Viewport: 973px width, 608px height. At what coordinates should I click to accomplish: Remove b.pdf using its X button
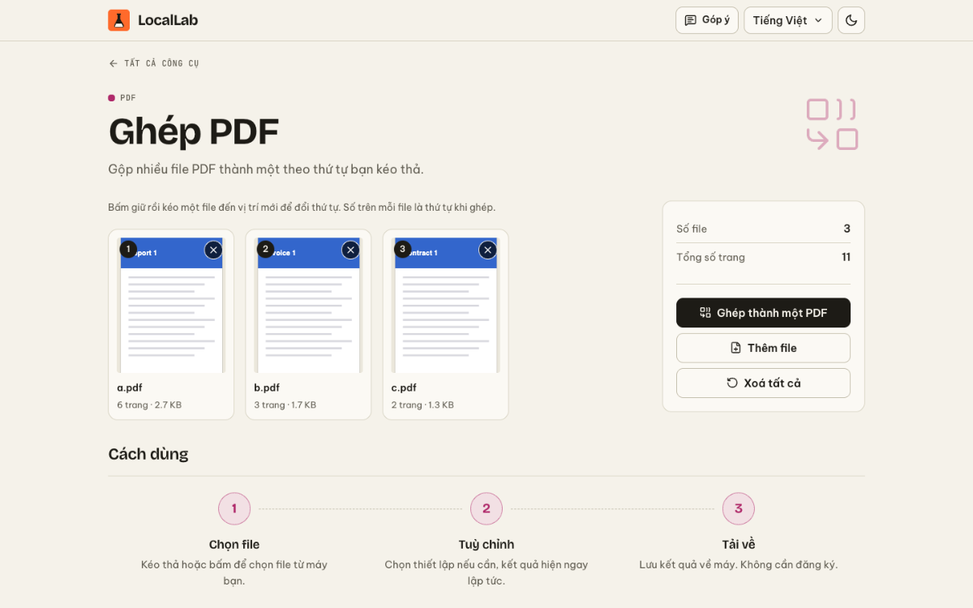pos(351,250)
